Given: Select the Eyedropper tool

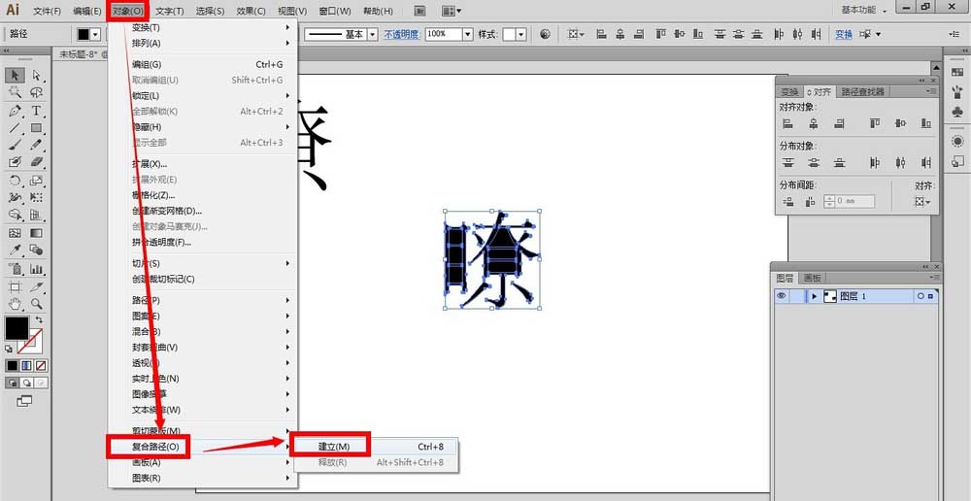Looking at the screenshot, I should (x=16, y=250).
